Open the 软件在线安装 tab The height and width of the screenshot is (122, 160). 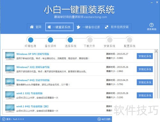(117, 27)
